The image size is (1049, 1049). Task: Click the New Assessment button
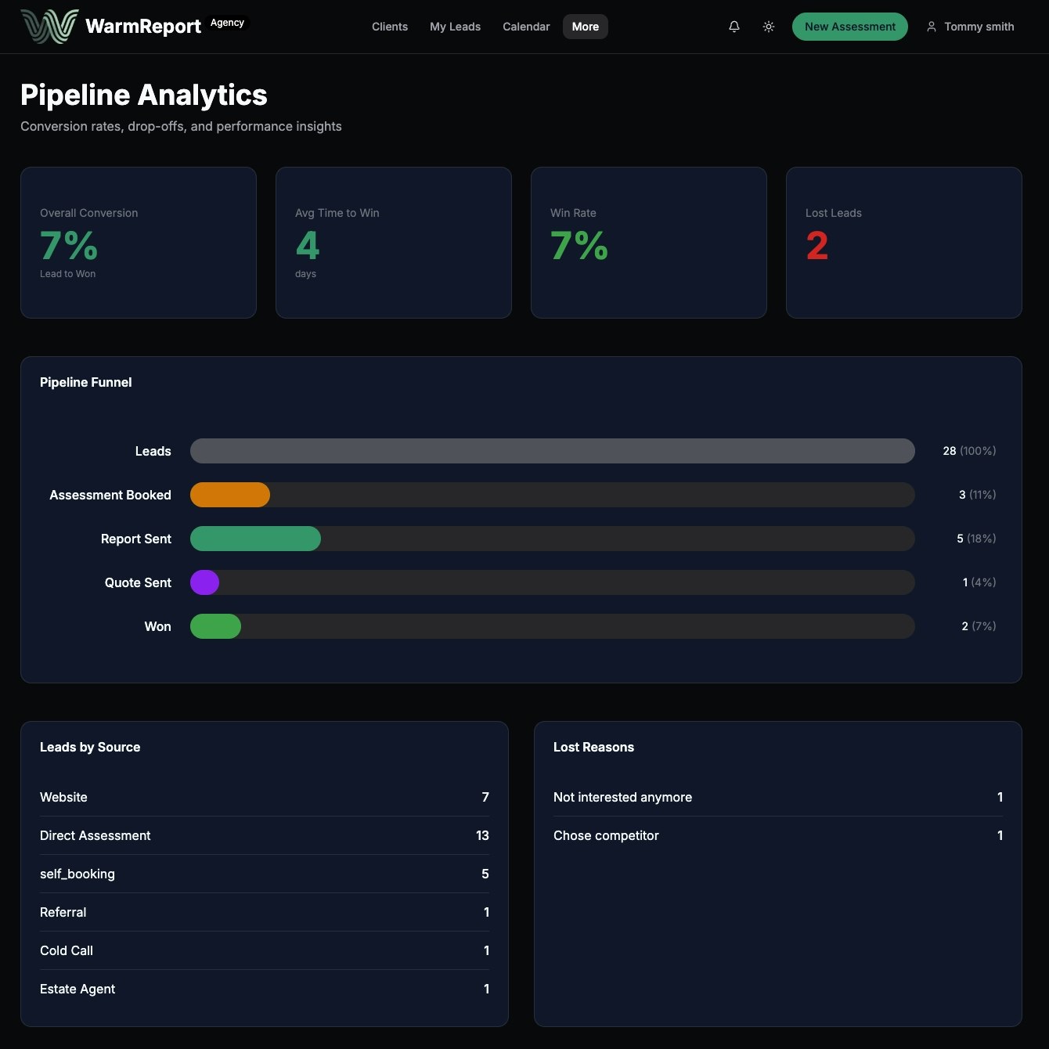pos(849,26)
